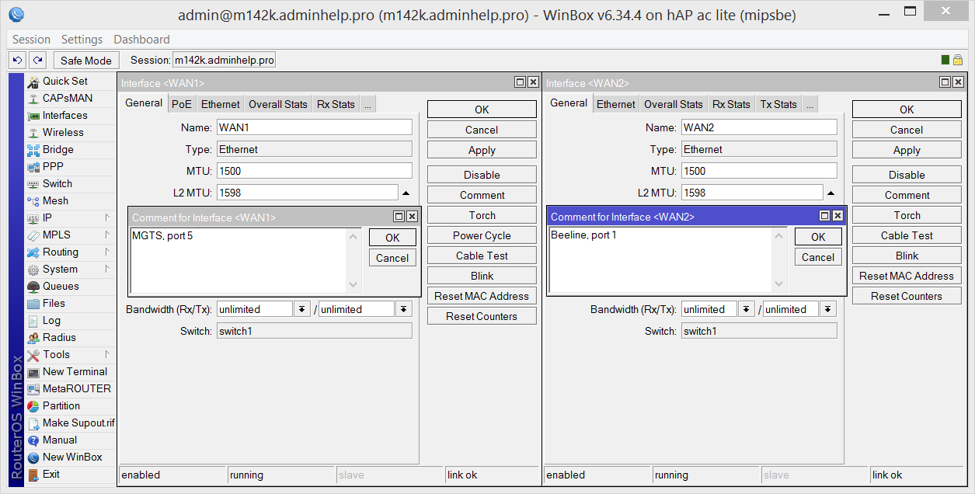Click the undo arrow toolbar button
The height and width of the screenshot is (494, 975).
click(18, 60)
